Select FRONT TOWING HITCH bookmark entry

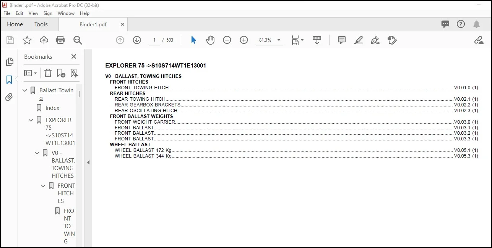click(69, 226)
